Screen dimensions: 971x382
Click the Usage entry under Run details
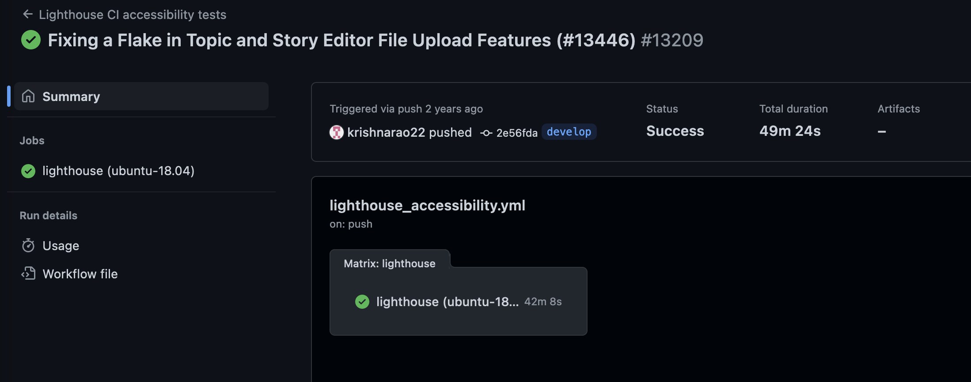(x=61, y=246)
